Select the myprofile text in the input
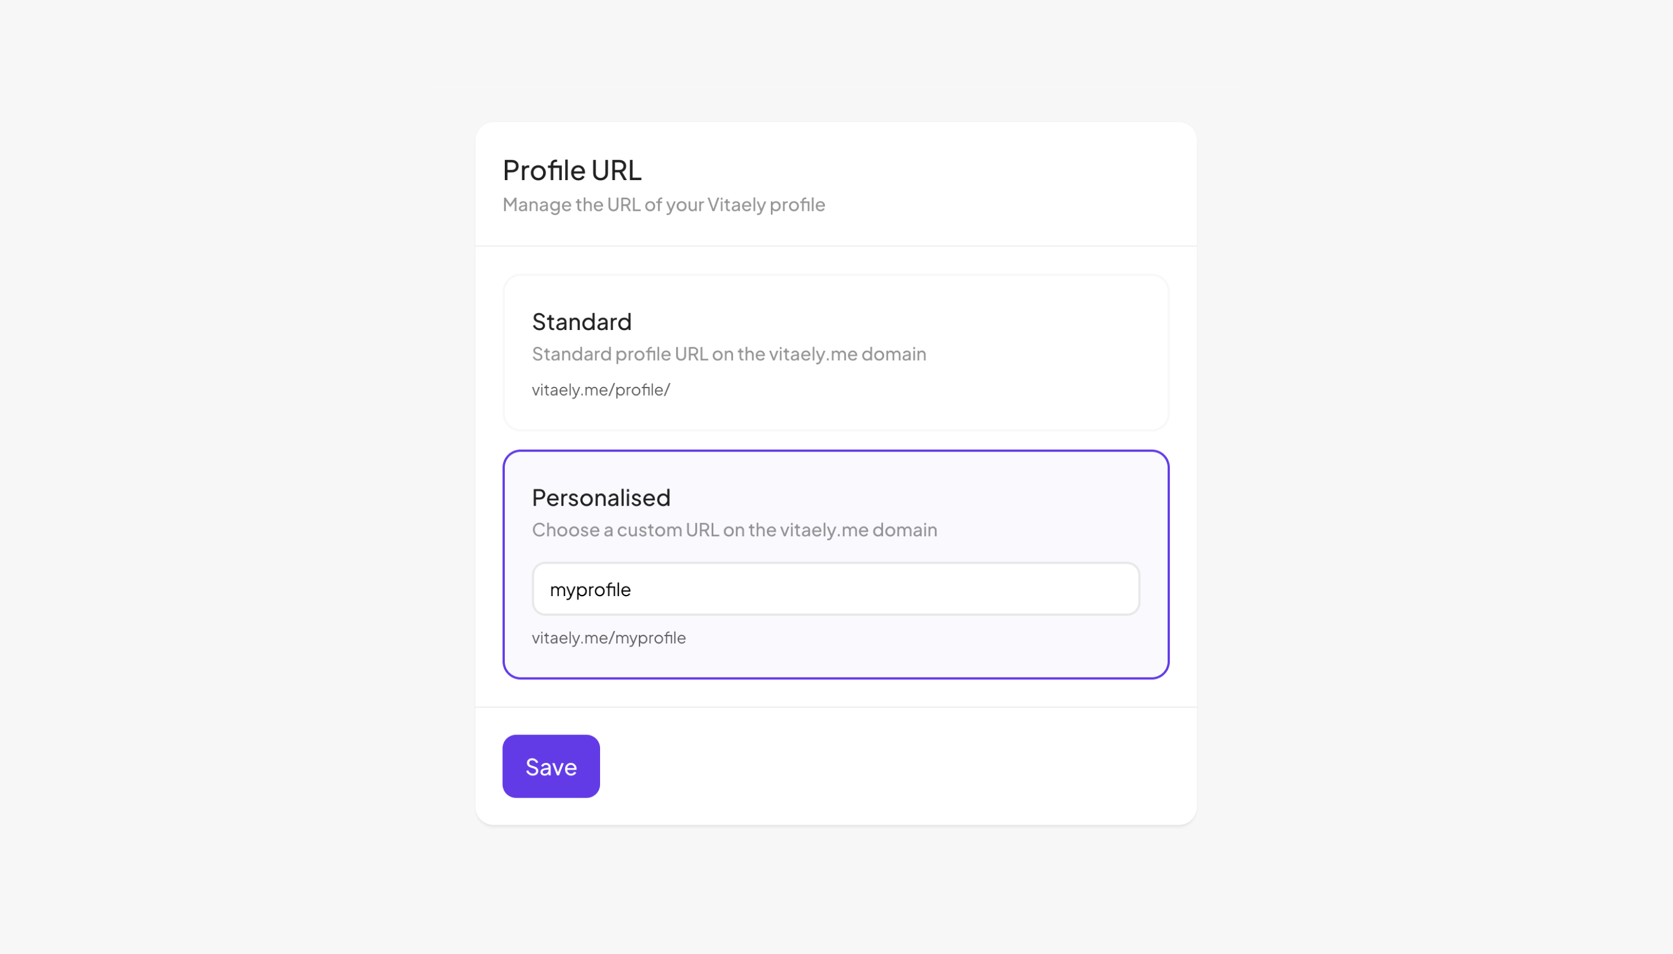Image resolution: width=1673 pixels, height=954 pixels. [590, 589]
